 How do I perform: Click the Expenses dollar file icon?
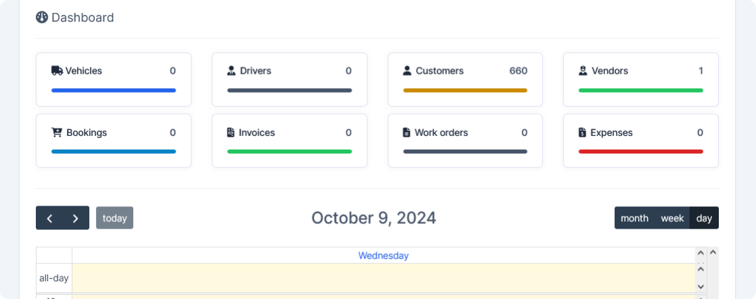582,133
